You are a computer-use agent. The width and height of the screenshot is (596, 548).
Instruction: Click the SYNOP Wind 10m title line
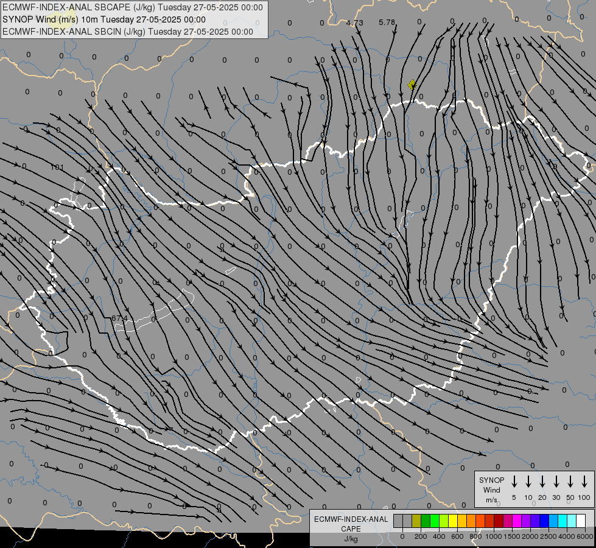click(103, 19)
